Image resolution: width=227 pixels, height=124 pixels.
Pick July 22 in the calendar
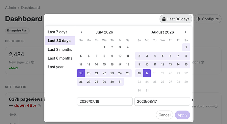[x=104, y=73]
